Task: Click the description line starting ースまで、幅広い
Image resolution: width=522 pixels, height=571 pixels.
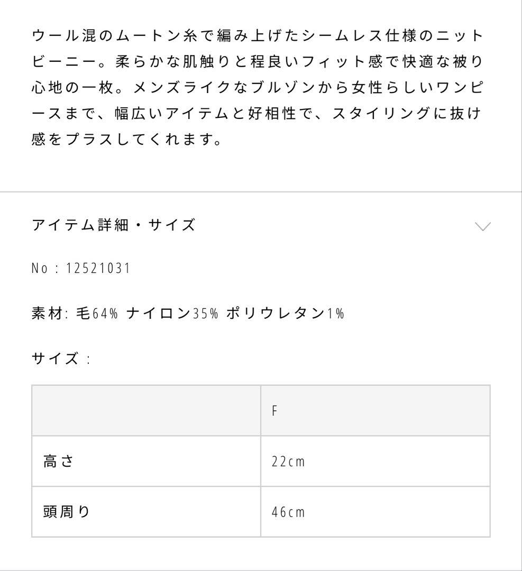Action: [x=258, y=114]
